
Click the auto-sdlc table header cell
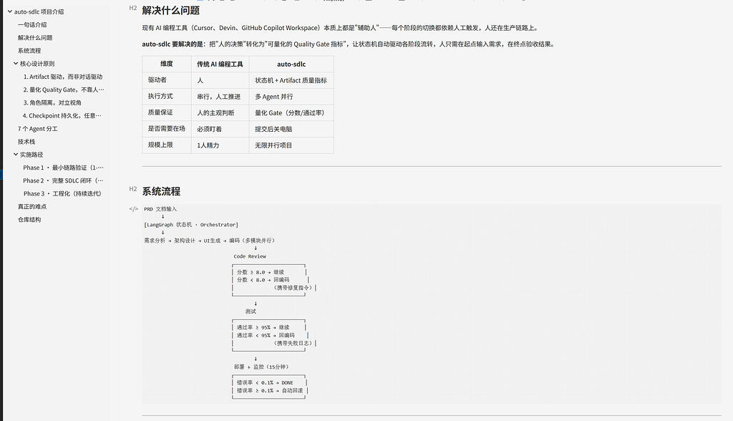(x=291, y=64)
